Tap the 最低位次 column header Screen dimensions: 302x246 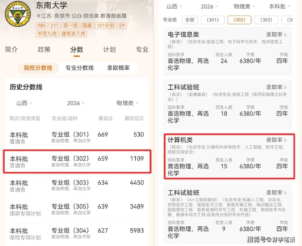pyautogui.click(x=134, y=118)
